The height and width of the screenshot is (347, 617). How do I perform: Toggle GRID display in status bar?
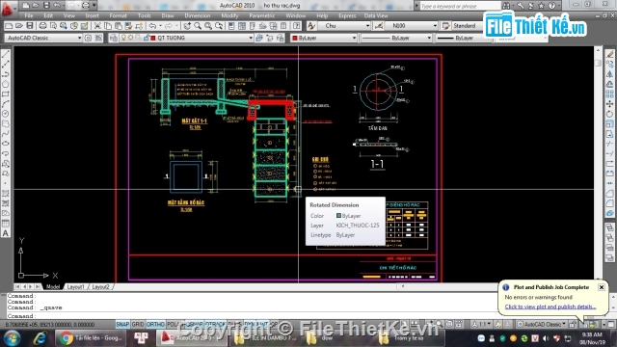click(138, 324)
